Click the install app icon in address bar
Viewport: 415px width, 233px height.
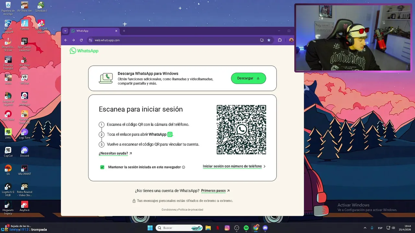pos(262,40)
